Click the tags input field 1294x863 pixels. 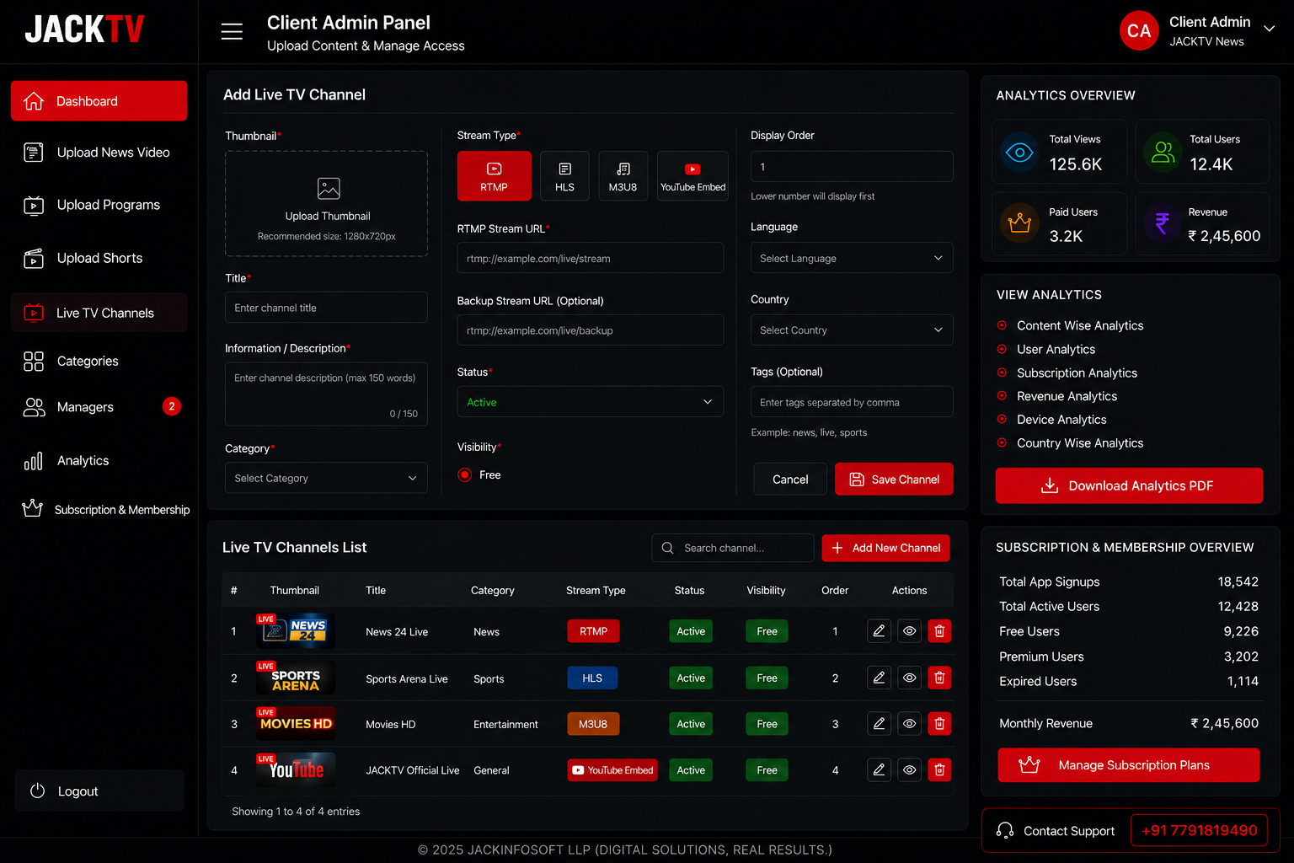pos(852,402)
